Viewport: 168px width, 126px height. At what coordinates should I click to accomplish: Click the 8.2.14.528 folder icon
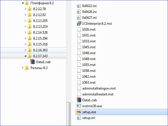(x=29, y=32)
